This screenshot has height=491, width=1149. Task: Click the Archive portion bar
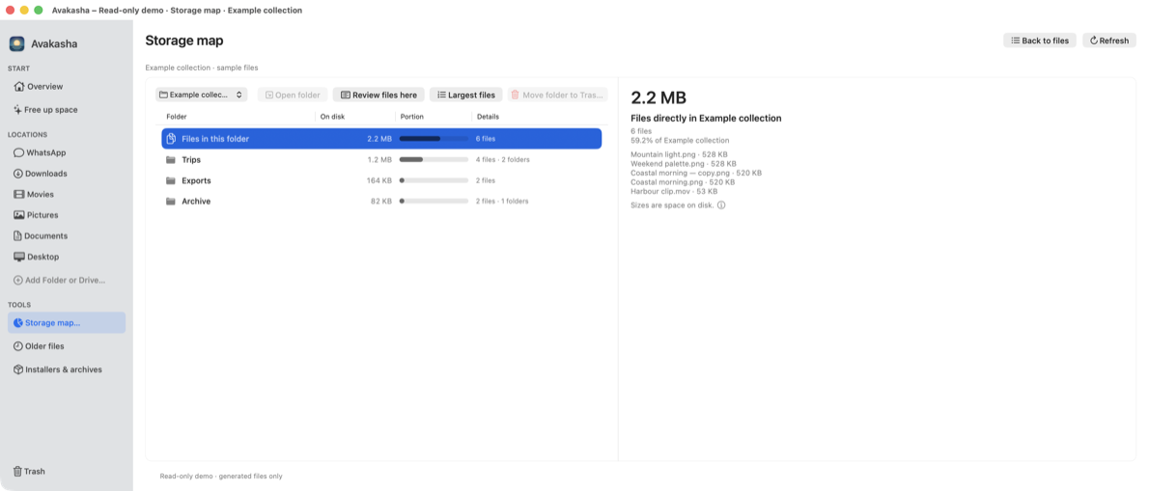(434, 202)
